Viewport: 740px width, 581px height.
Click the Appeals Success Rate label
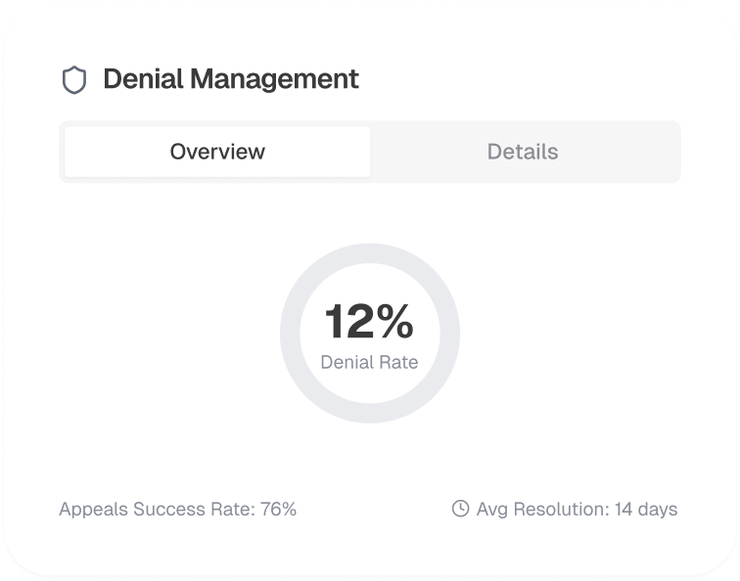point(157,509)
